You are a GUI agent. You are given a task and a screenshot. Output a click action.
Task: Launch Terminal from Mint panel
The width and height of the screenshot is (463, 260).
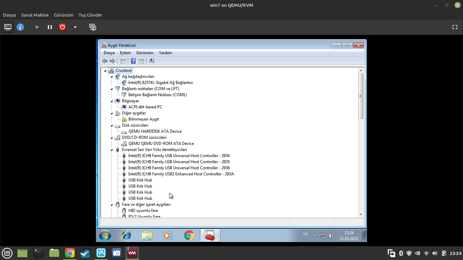(x=39, y=253)
